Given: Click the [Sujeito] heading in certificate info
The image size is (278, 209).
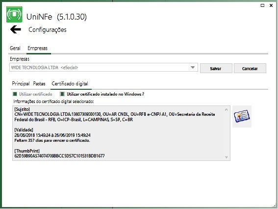Looking at the screenshot, I should coord(22,109).
